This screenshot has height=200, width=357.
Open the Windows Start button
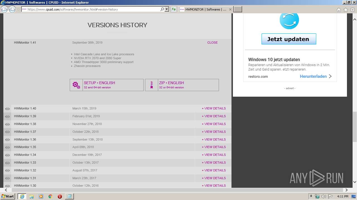click(8, 196)
